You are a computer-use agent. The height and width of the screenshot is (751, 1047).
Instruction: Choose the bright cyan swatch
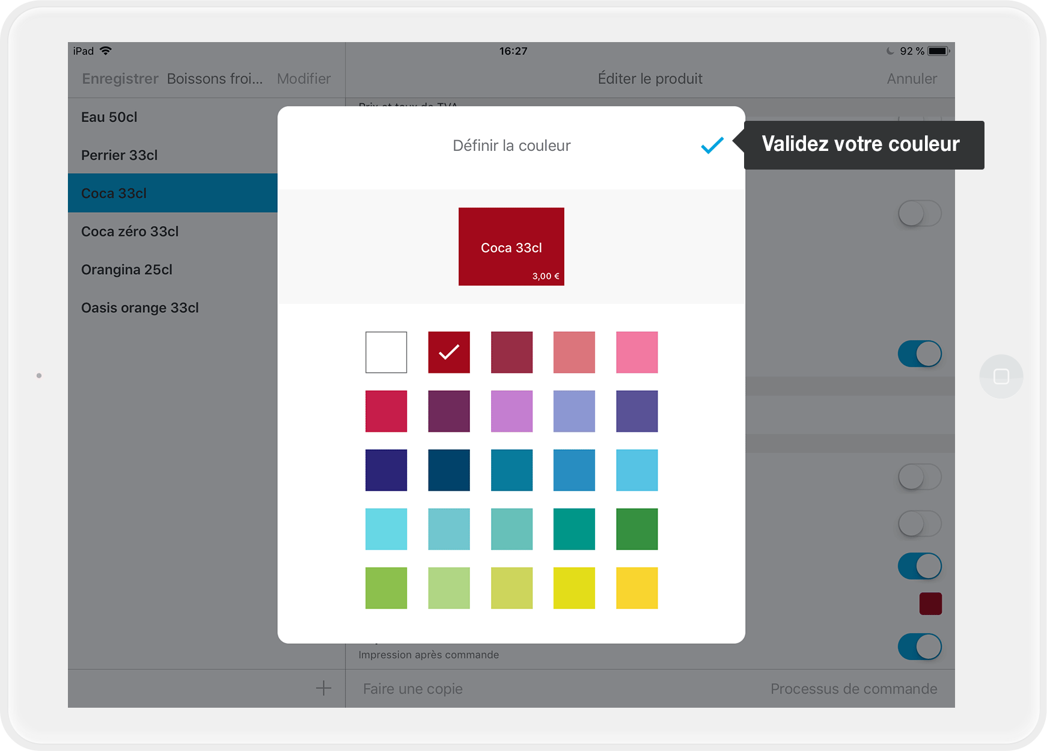point(386,529)
